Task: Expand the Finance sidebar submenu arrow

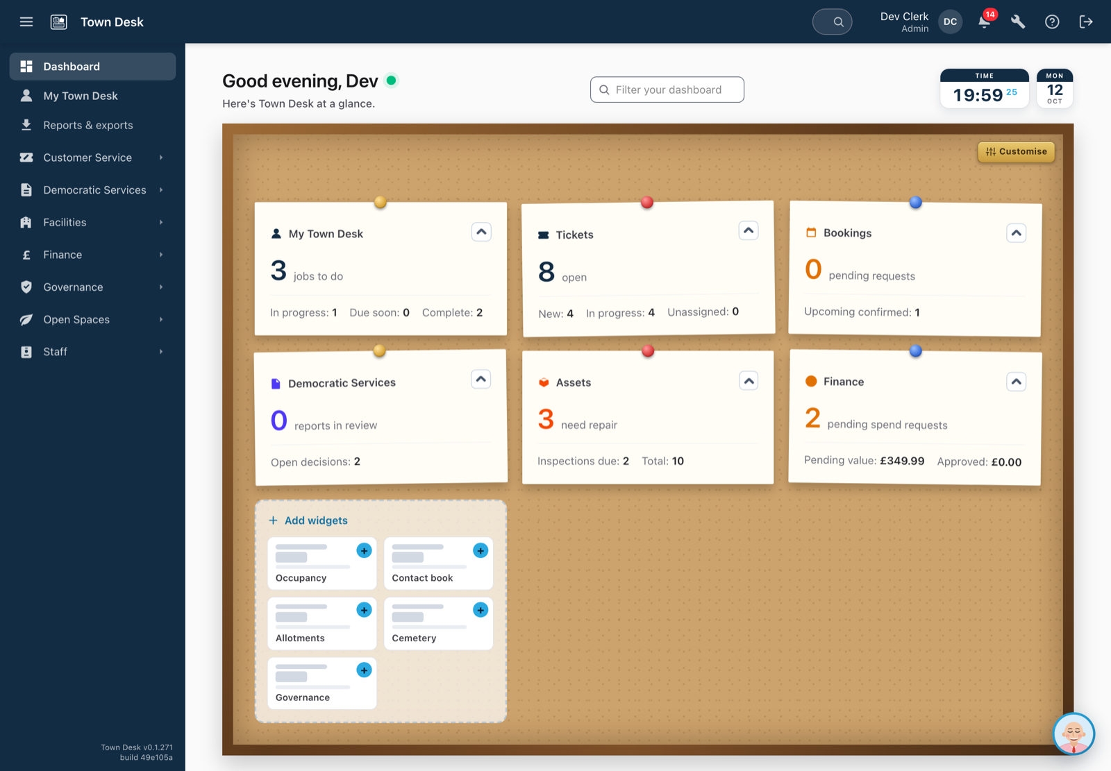Action: pyautogui.click(x=161, y=255)
